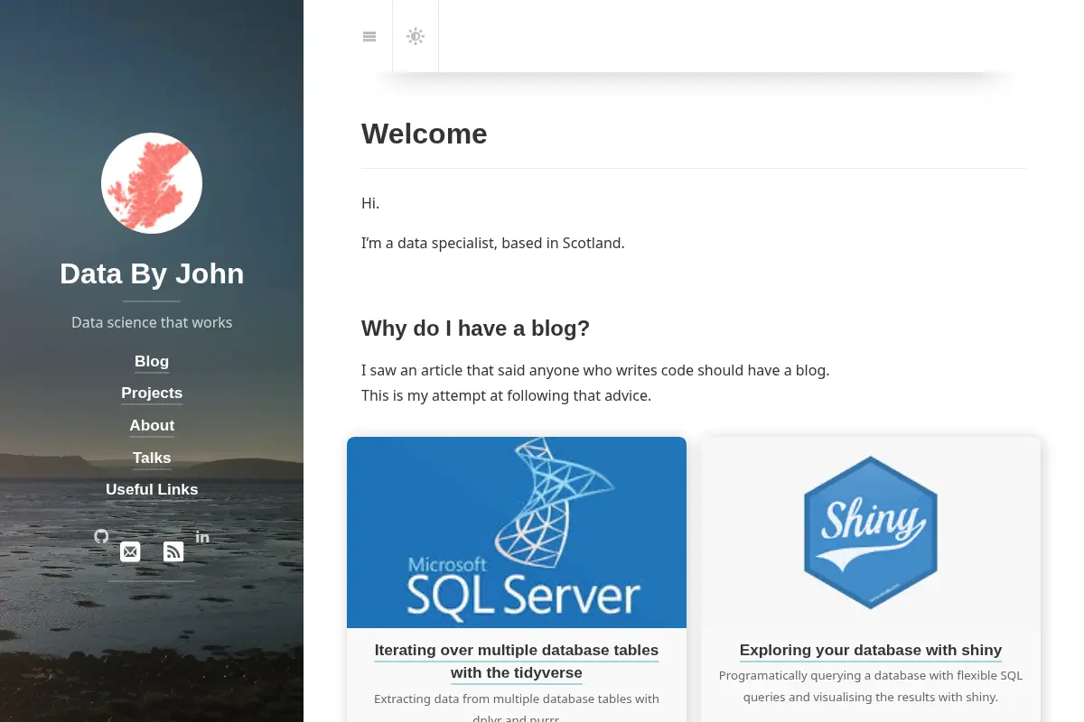Go to the Projects page
Screen dimensions: 1084x722
[152, 393]
